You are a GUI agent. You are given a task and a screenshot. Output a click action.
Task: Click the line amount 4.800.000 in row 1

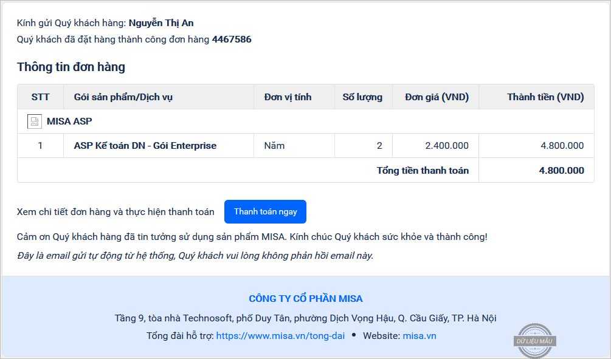tap(562, 146)
